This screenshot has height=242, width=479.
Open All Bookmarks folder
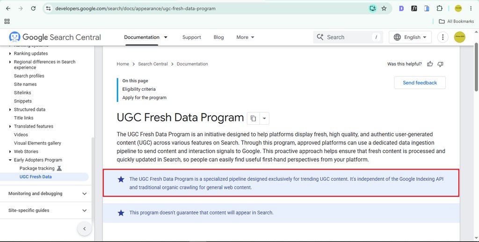(456, 21)
